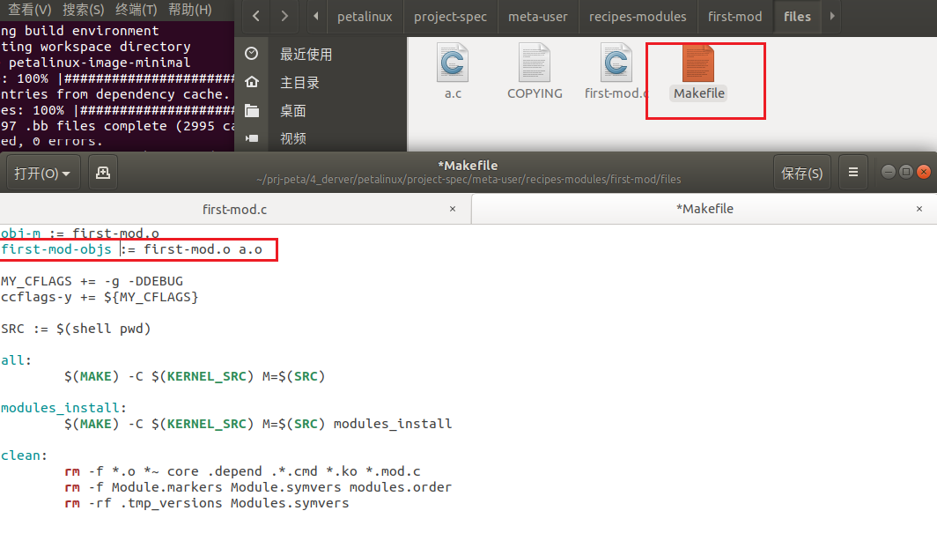Close the *Makefile tab
Image resolution: width=937 pixels, height=548 pixels.
point(919,209)
